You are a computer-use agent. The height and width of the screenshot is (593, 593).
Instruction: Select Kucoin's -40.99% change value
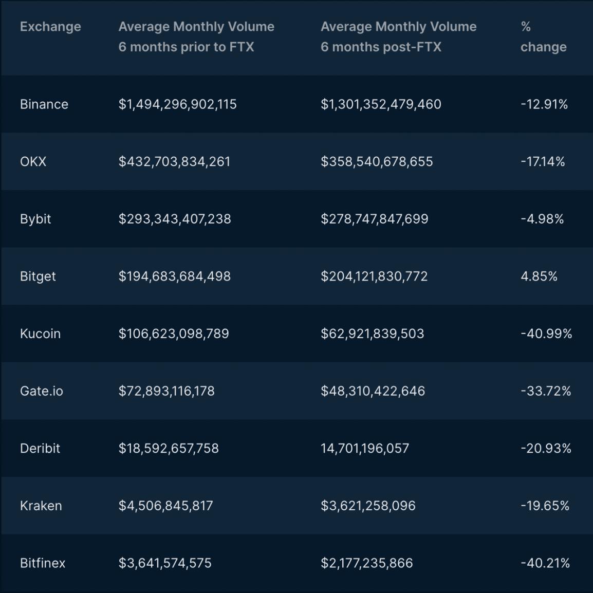(x=546, y=333)
